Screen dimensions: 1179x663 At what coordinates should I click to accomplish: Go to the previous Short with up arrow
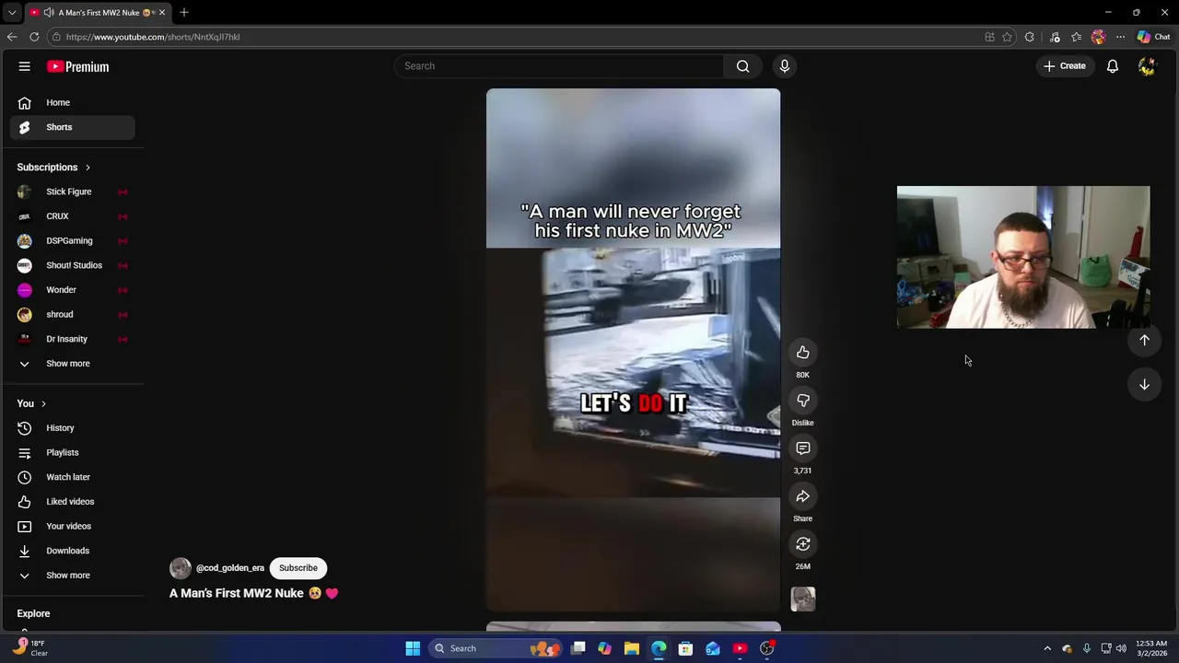1144,340
